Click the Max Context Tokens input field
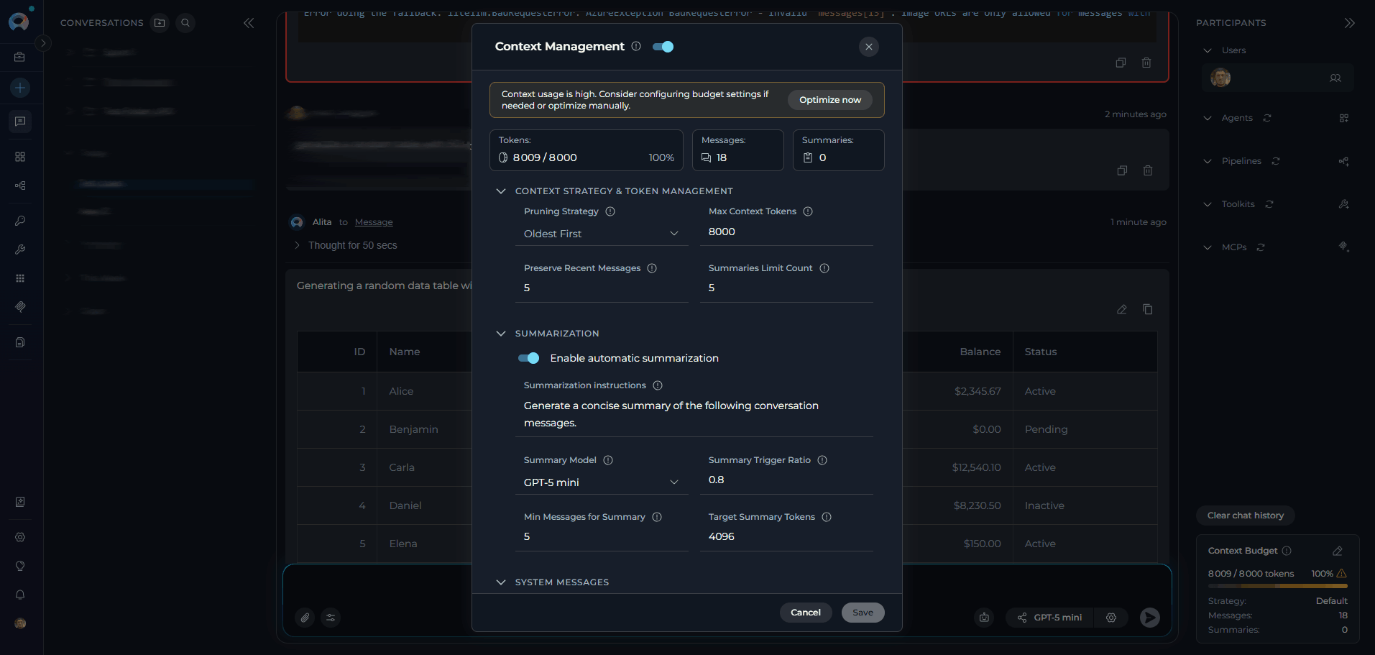 click(x=786, y=232)
